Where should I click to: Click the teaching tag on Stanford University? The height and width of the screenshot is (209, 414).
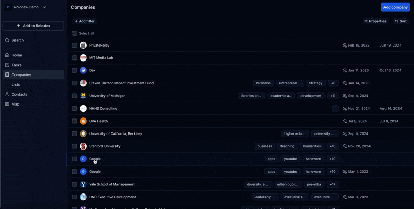coord(288,146)
